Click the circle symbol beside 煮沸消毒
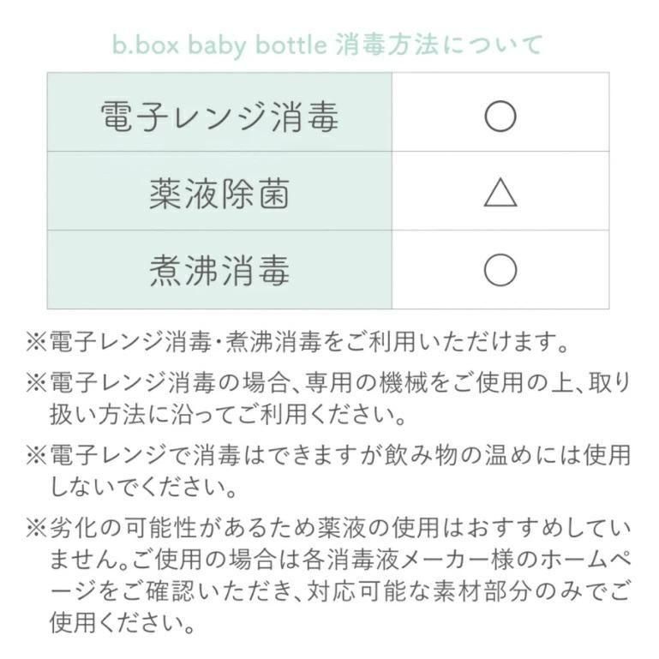Screen dimensions: 659x659 (x=500, y=271)
